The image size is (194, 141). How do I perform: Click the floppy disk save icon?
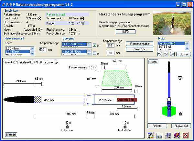[x=159, y=135]
